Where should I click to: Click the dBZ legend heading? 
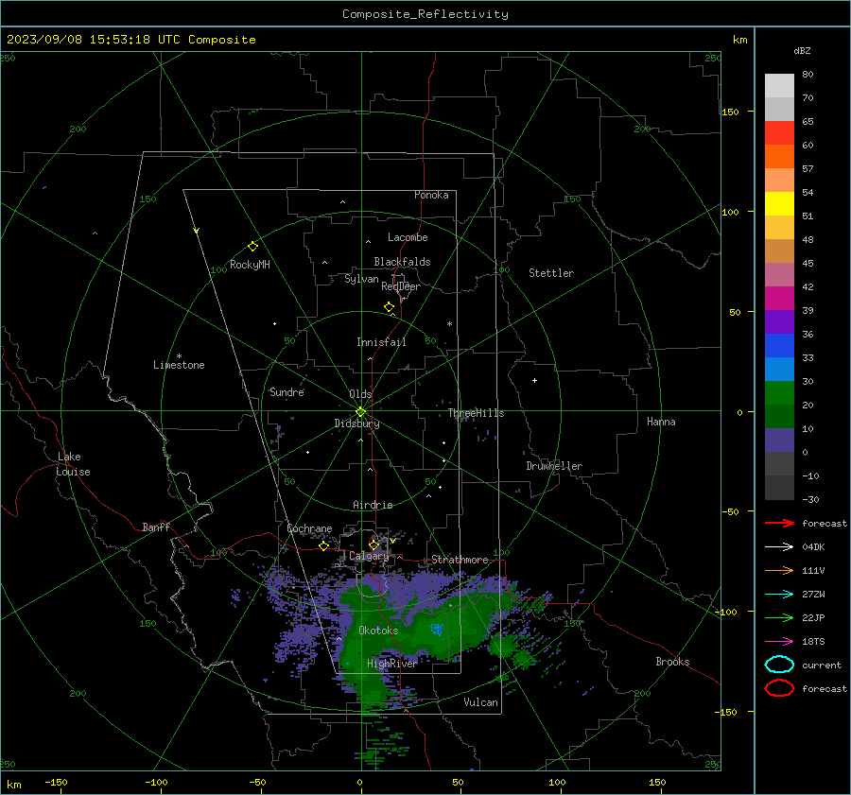(802, 50)
